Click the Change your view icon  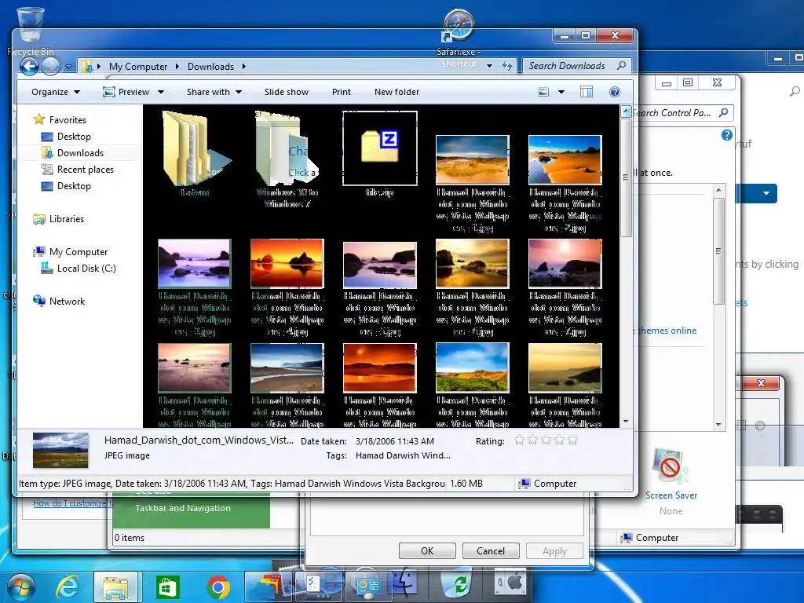pyautogui.click(x=543, y=92)
